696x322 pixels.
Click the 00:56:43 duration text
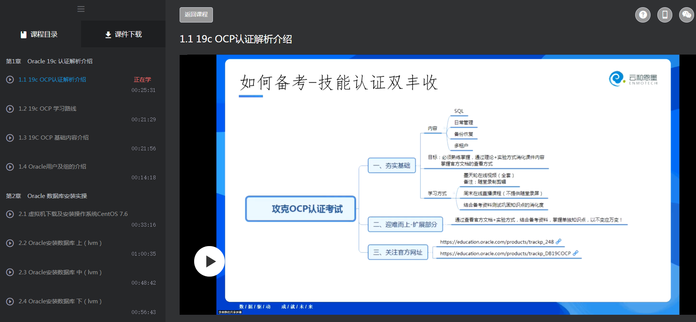click(144, 312)
